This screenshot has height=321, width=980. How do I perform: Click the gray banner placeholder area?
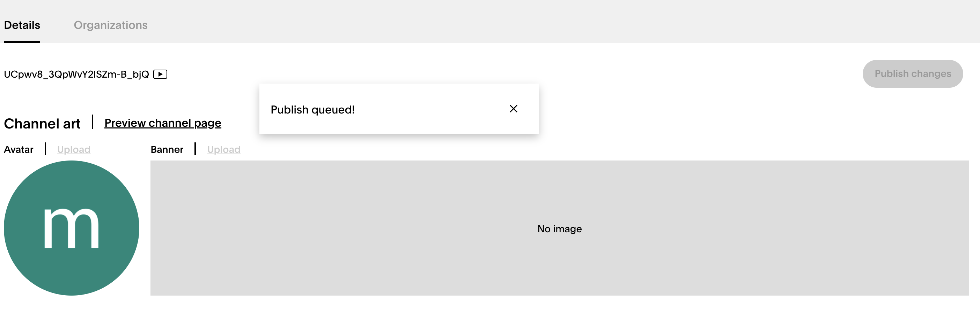(x=559, y=228)
